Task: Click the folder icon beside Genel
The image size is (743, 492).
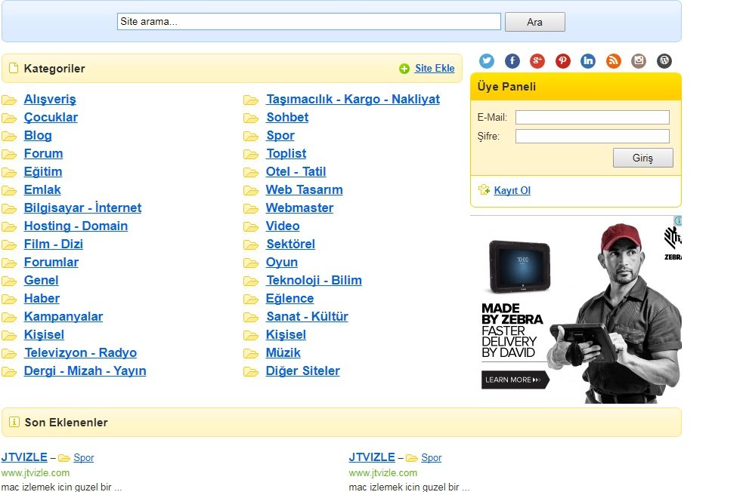Action: [x=9, y=281]
